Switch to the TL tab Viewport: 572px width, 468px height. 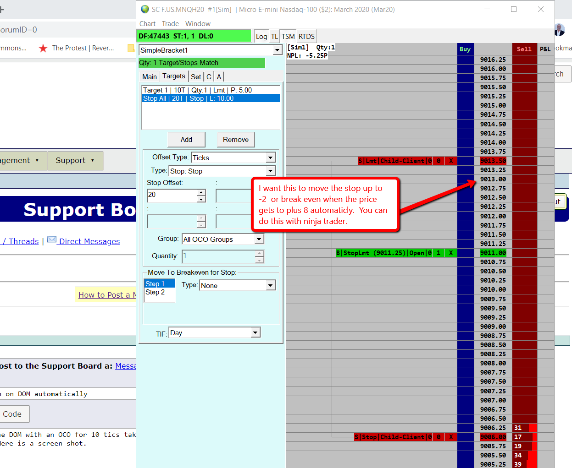[x=274, y=37]
